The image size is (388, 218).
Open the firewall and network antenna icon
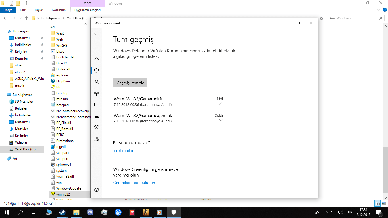click(x=97, y=93)
